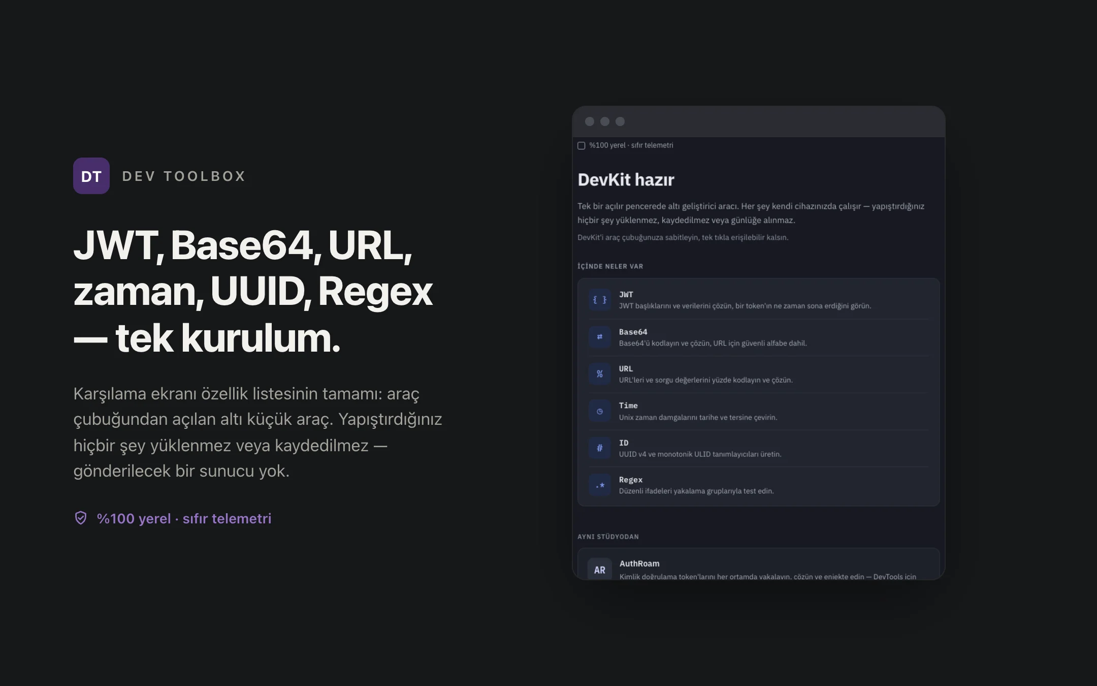Click the shield icon beside %100 yerel
Viewport: 1097px width, 686px height.
coord(81,518)
